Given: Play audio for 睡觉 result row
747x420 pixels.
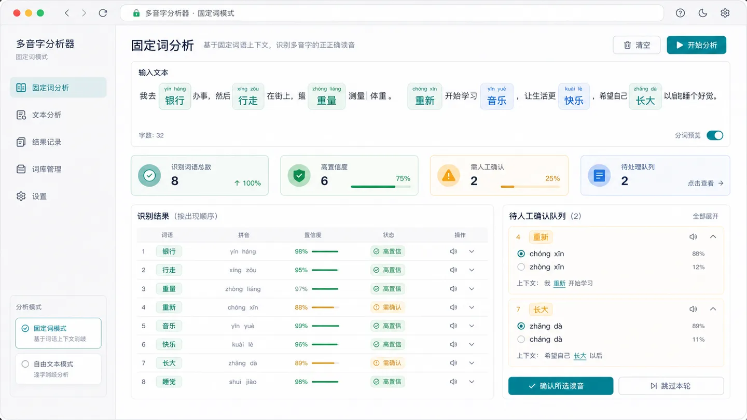Looking at the screenshot, I should 453,382.
